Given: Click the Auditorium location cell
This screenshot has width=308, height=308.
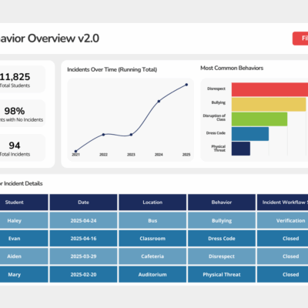Looking at the screenshot, I should pos(152,274).
